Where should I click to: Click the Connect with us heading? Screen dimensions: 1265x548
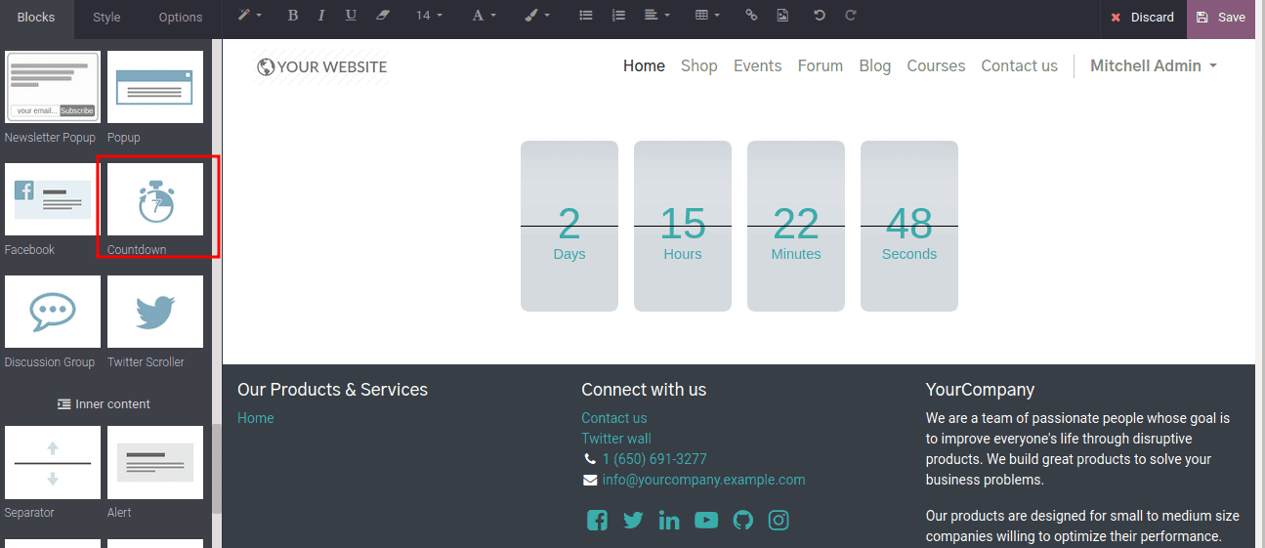tap(644, 390)
